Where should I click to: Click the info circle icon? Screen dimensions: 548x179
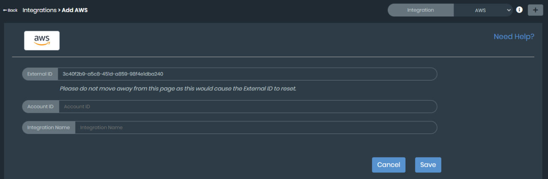(x=519, y=10)
